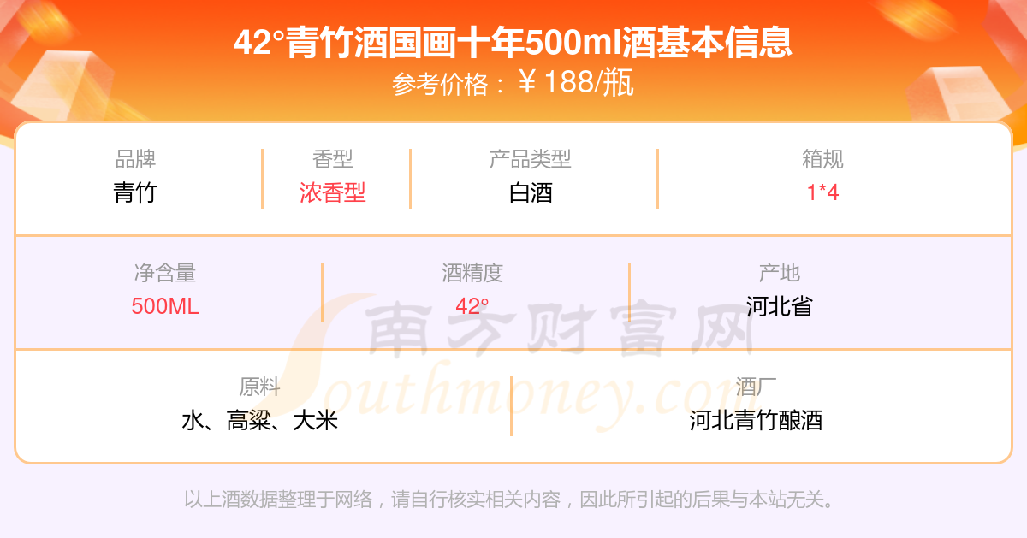1027x538 pixels.
Task: Click the red 42° alcohol content value
Action: [472, 306]
